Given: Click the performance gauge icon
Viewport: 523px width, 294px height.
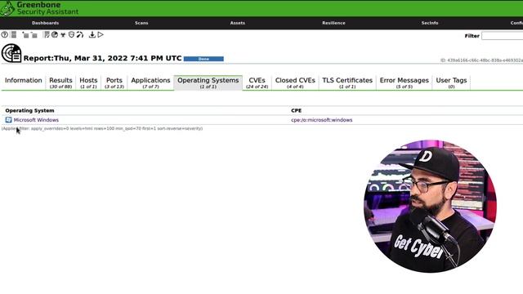Looking at the screenshot, I should click(80, 34).
